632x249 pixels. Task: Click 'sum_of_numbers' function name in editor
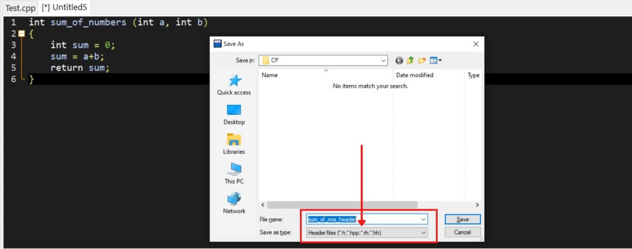pyautogui.click(x=88, y=22)
